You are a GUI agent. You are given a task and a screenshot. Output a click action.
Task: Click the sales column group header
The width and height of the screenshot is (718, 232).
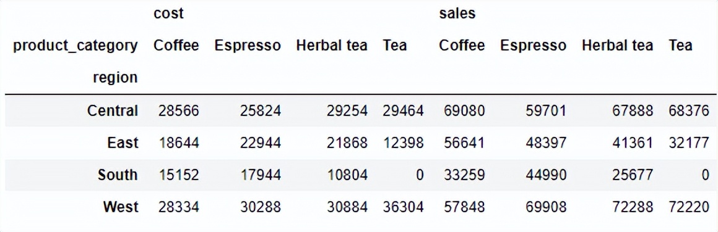coord(457,14)
